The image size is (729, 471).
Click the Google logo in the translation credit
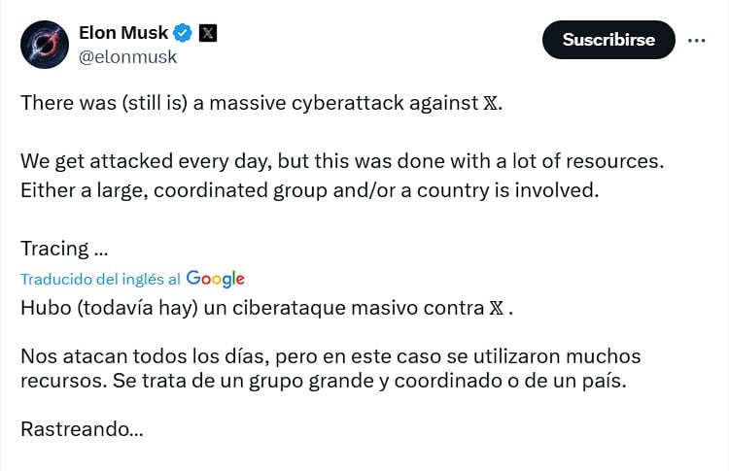tap(215, 279)
